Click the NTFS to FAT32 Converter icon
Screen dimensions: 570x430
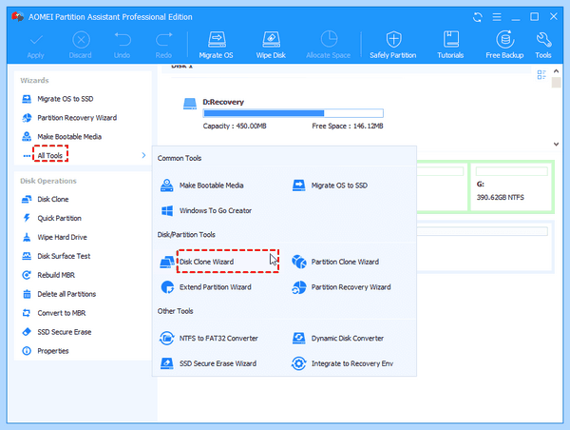(x=167, y=339)
